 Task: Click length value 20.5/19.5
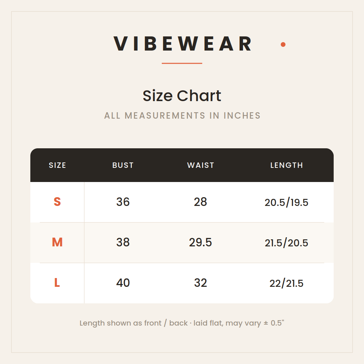(286, 202)
